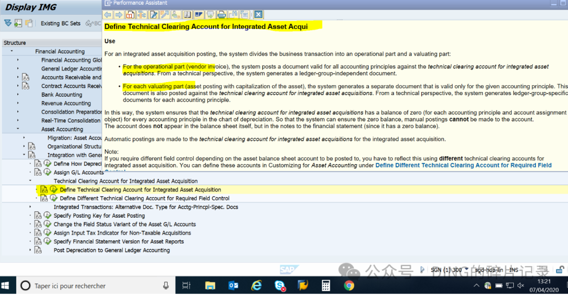568x295 pixels.
Task: Click the Customizing icon in help toolbar
Action: tap(141, 15)
